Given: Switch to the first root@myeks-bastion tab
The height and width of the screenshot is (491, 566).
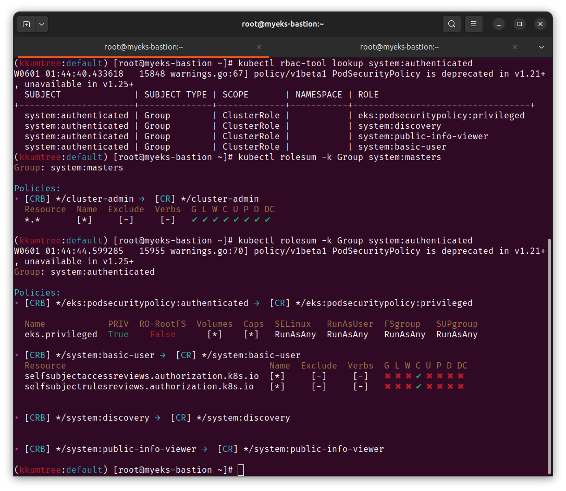Looking at the screenshot, I should pyautogui.click(x=143, y=47).
